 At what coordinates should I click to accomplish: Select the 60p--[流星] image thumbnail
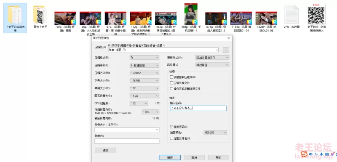[65, 18]
